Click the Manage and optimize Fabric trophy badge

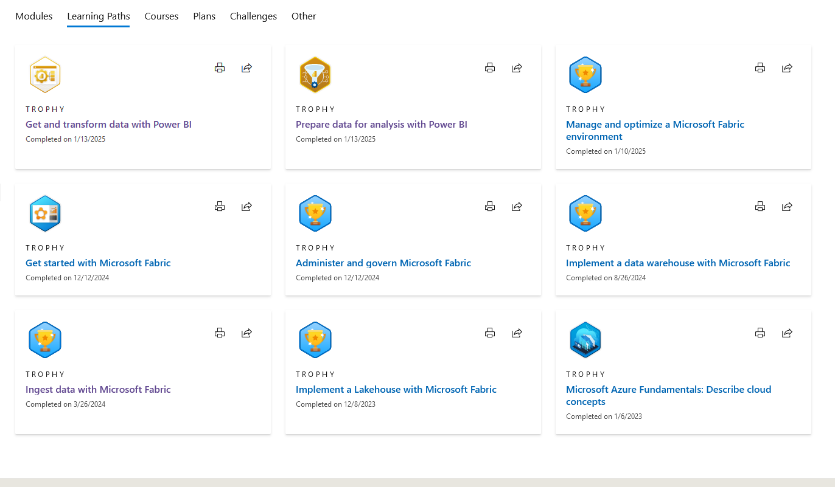pos(585,75)
